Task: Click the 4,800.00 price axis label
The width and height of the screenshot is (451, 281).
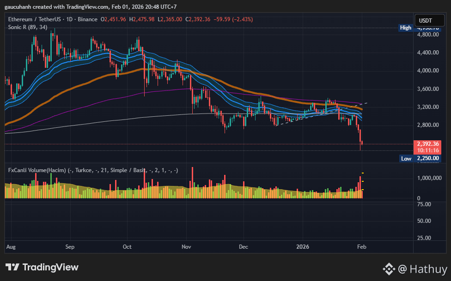Action: [428, 35]
